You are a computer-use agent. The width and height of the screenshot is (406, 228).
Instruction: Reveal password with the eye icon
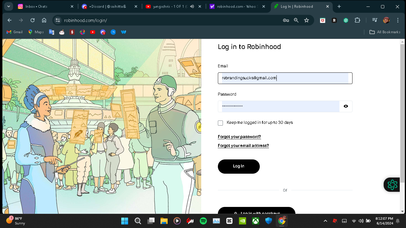click(x=346, y=106)
